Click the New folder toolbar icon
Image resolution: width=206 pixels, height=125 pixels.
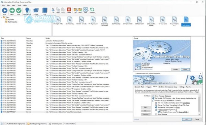tap(80, 10)
